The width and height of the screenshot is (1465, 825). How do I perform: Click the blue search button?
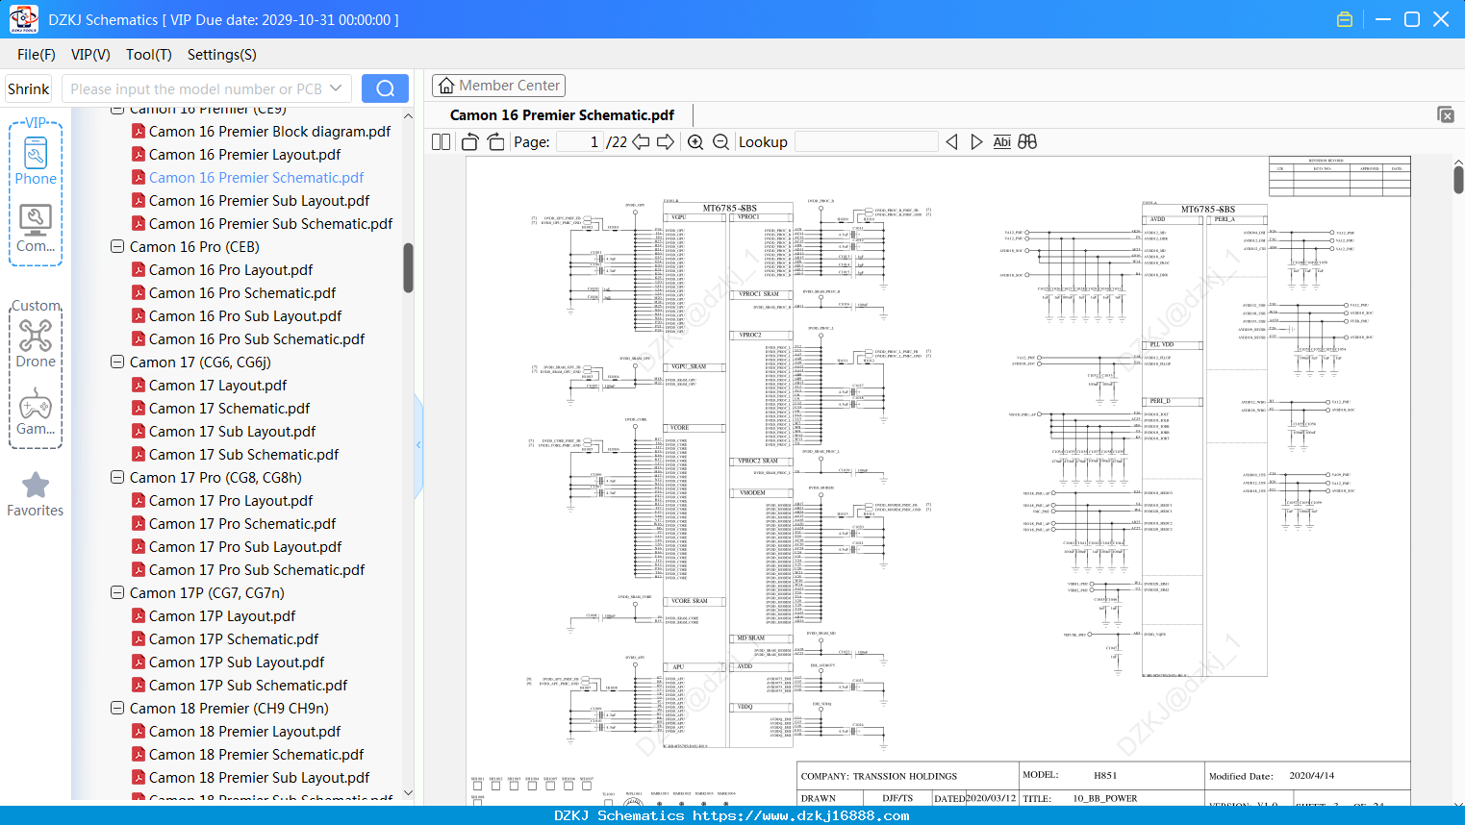coord(385,88)
